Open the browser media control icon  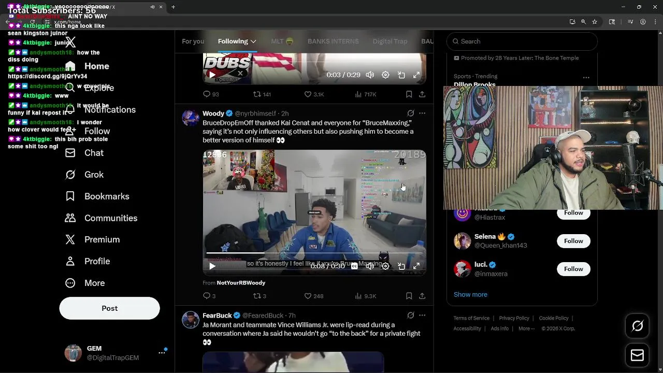point(630,22)
